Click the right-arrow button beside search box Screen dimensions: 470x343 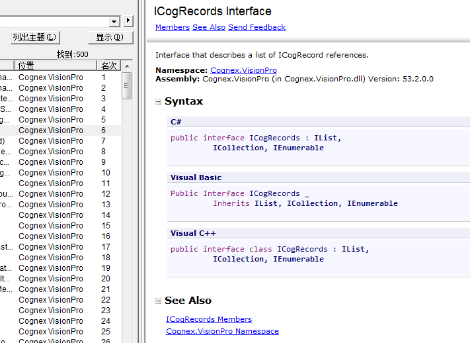click(x=128, y=21)
